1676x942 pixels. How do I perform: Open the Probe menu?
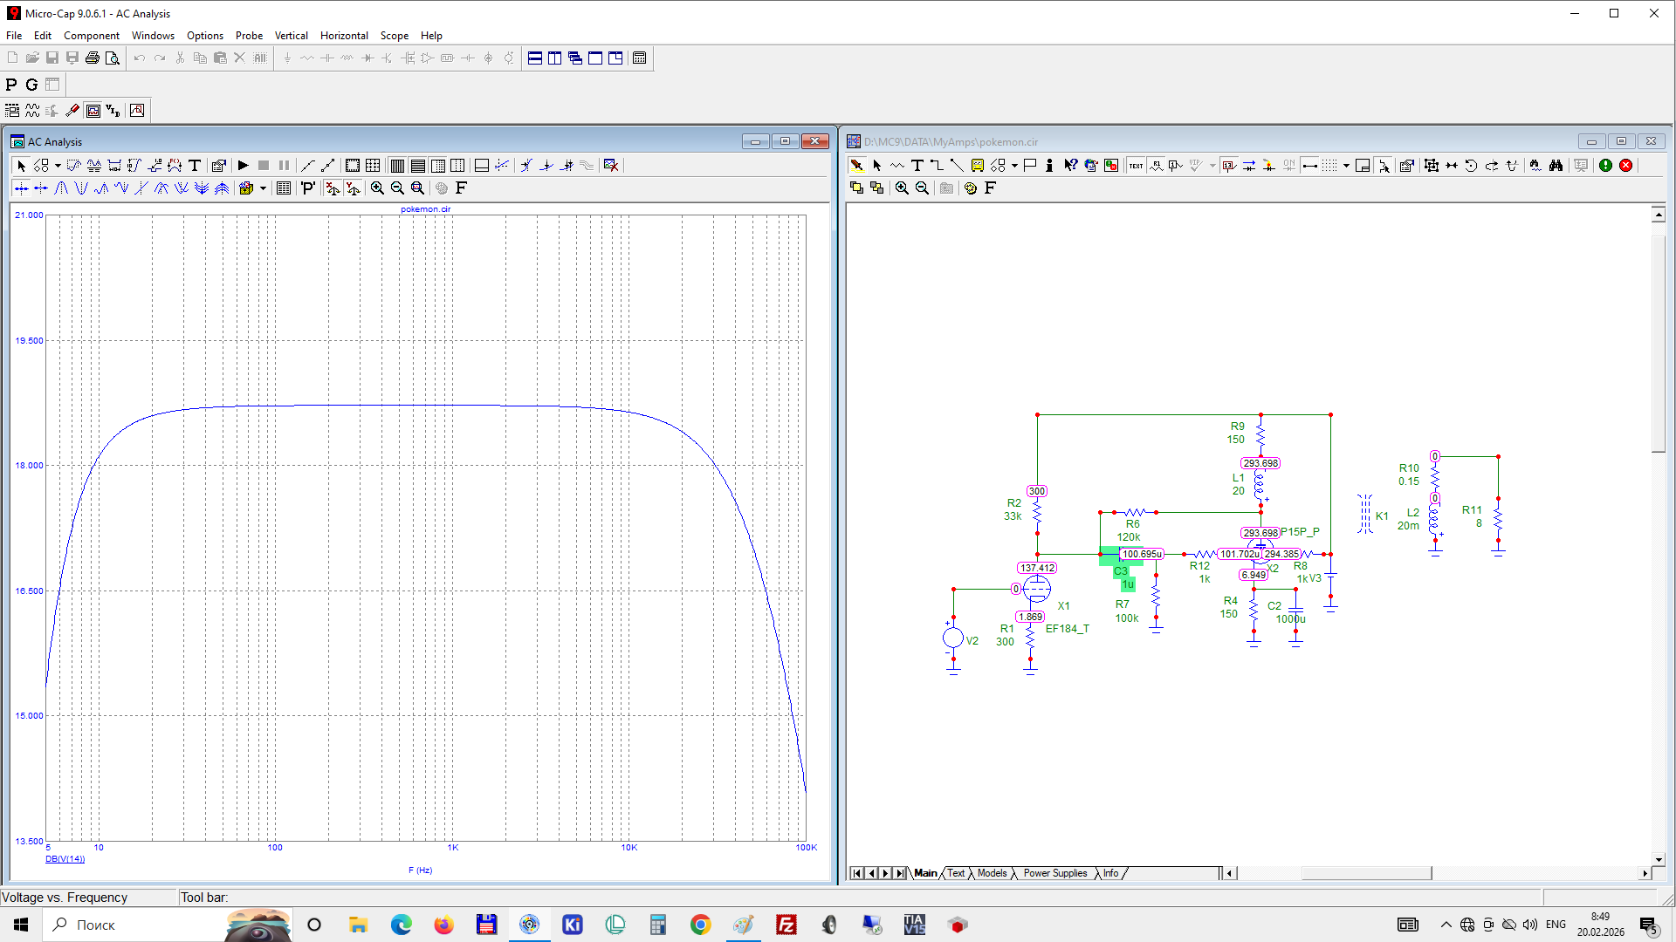(x=249, y=36)
